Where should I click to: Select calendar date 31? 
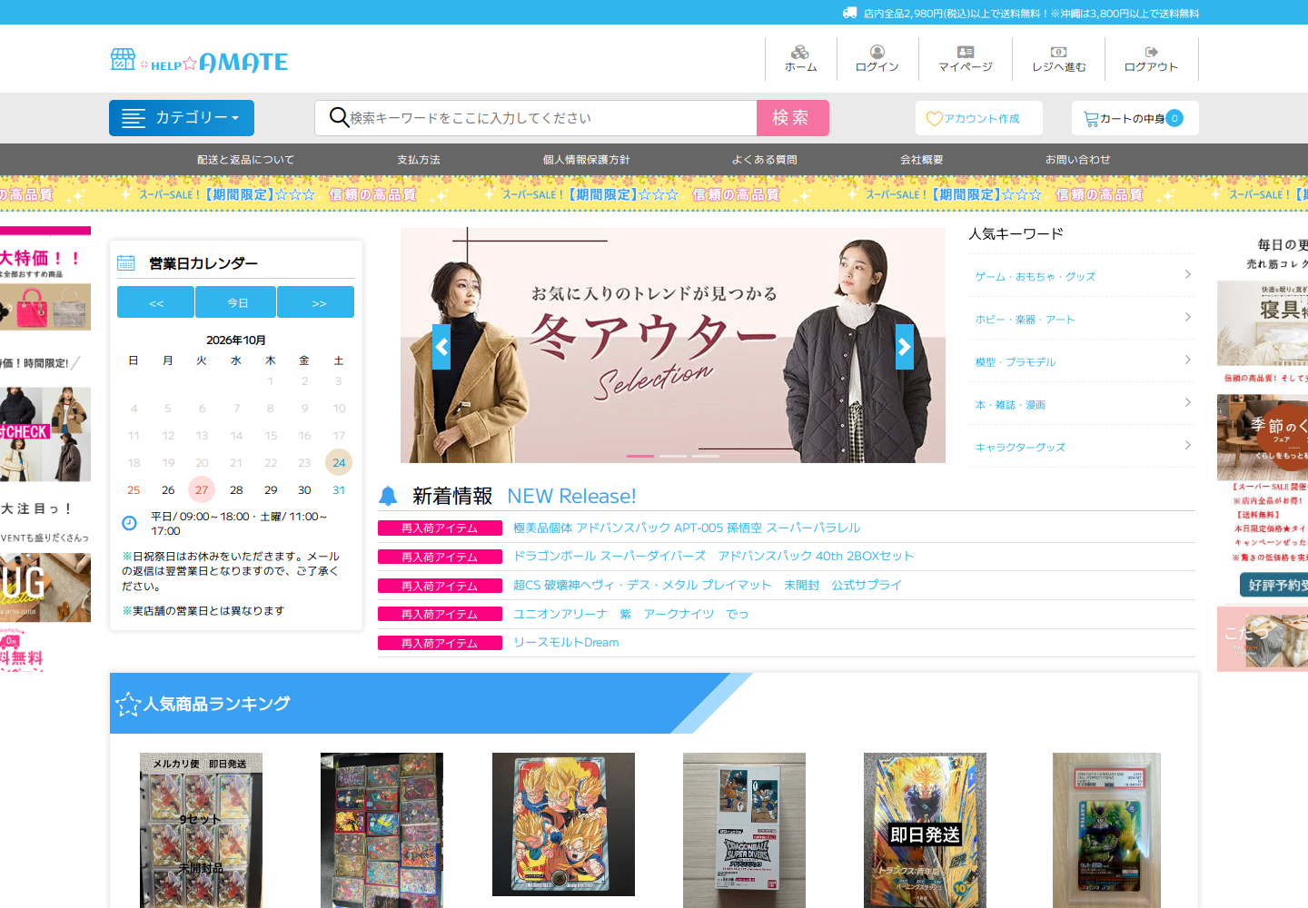tap(339, 490)
